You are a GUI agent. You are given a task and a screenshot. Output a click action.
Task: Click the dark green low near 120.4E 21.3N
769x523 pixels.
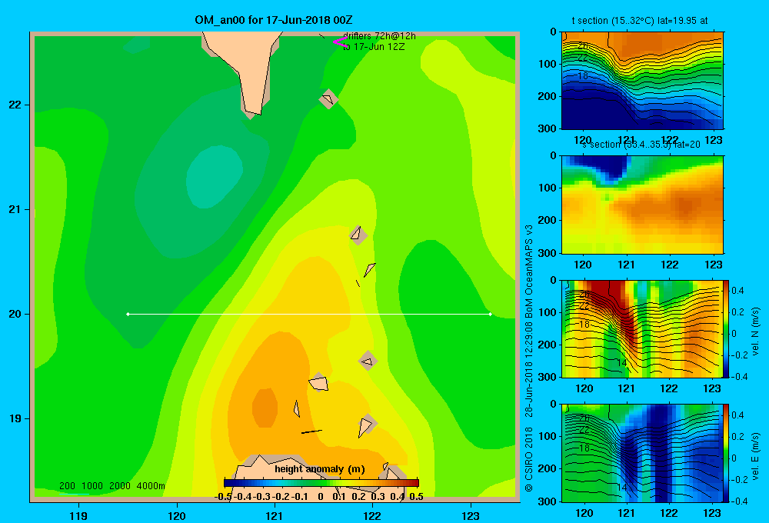click(215, 177)
